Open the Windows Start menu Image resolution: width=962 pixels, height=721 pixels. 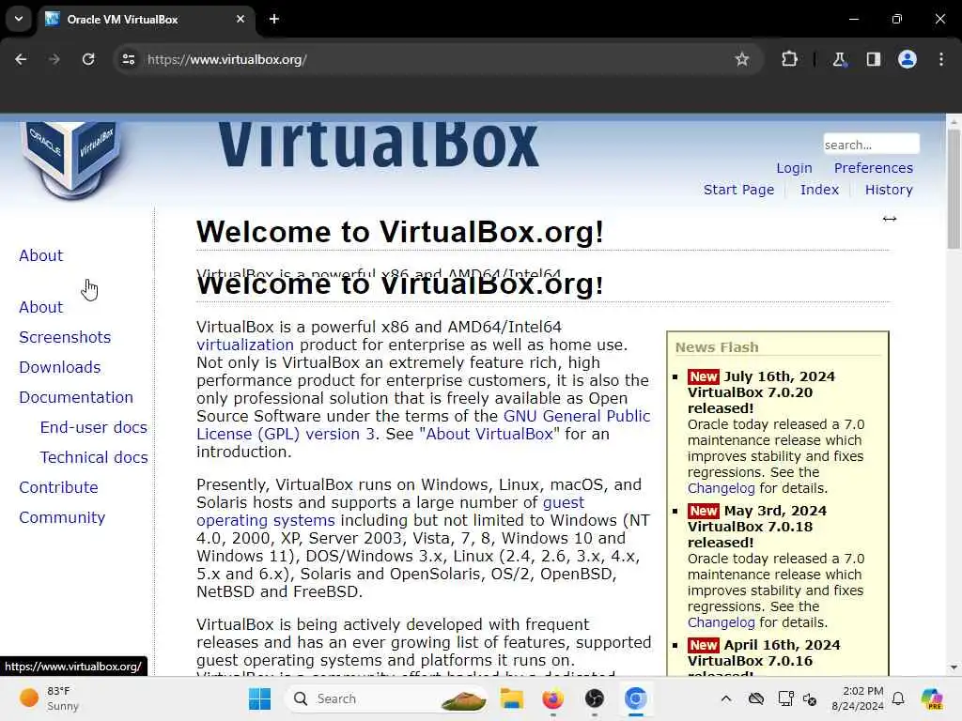coord(259,698)
